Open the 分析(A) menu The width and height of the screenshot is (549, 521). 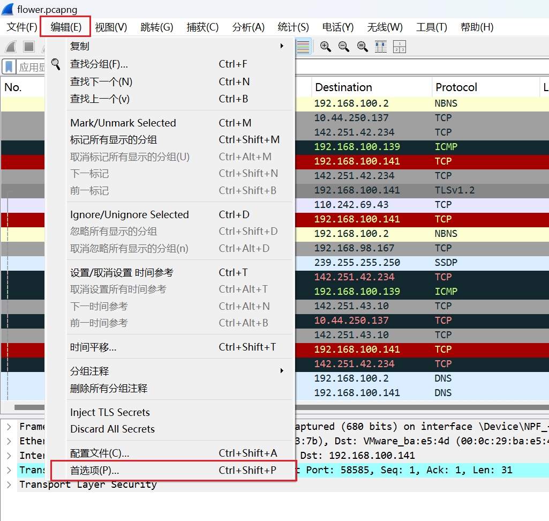(x=248, y=27)
